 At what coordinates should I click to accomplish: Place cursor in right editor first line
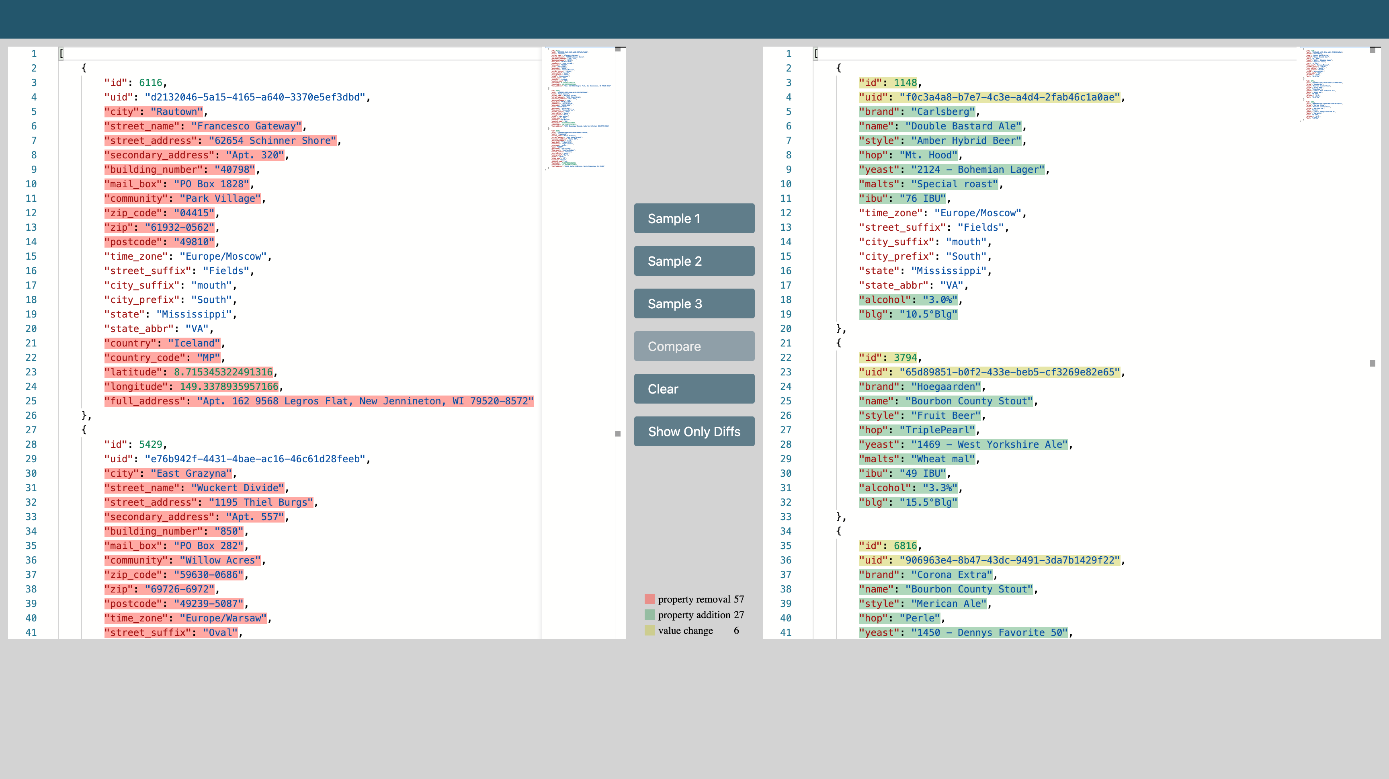(1054, 53)
